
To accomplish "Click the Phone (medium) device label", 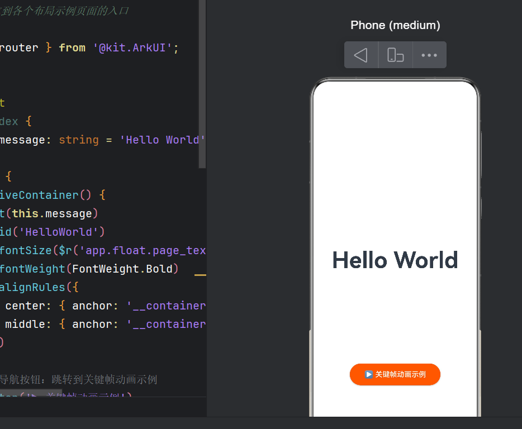I will pyautogui.click(x=395, y=25).
